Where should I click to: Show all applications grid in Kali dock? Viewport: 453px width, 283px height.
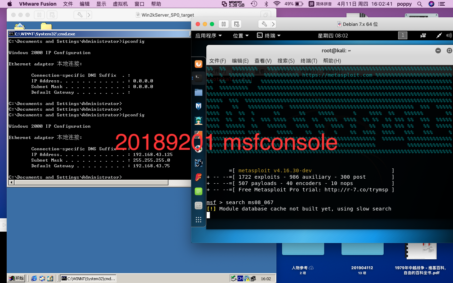coord(199,220)
